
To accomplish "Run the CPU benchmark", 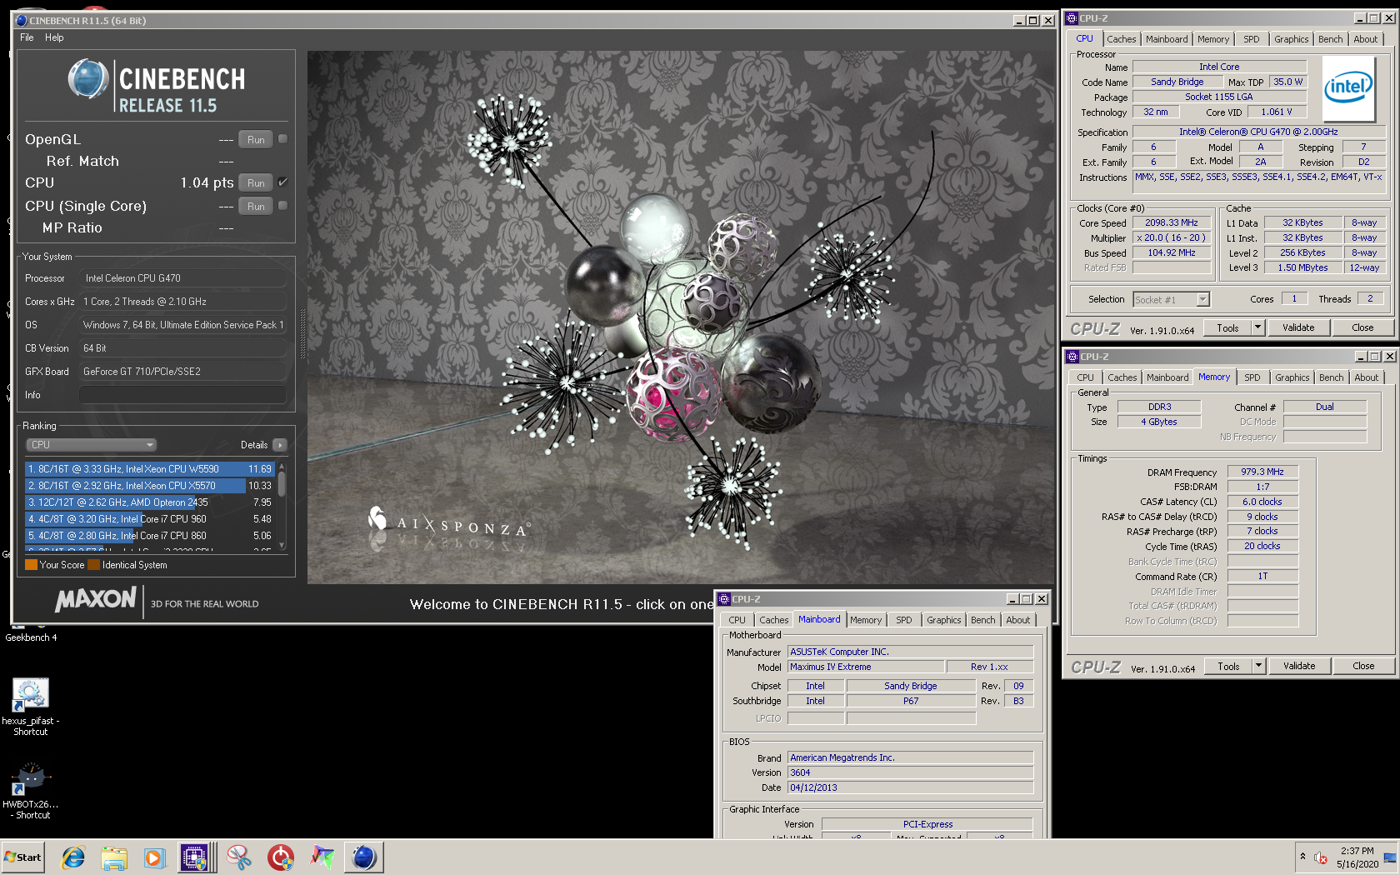I will pos(256,182).
